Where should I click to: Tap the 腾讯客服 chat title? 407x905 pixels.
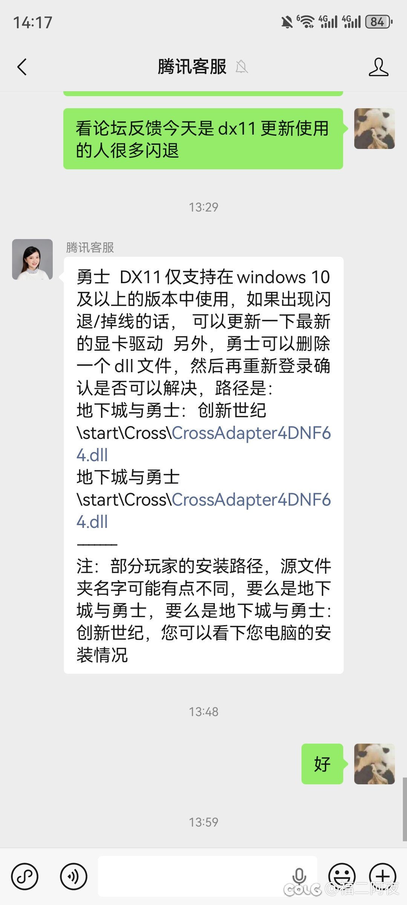tap(192, 67)
